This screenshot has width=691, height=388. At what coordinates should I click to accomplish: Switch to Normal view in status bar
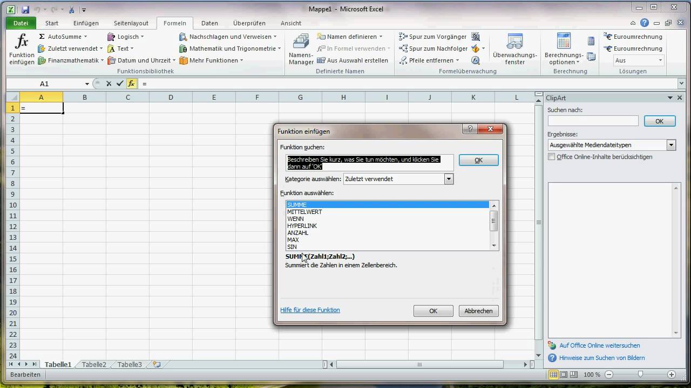coord(553,375)
